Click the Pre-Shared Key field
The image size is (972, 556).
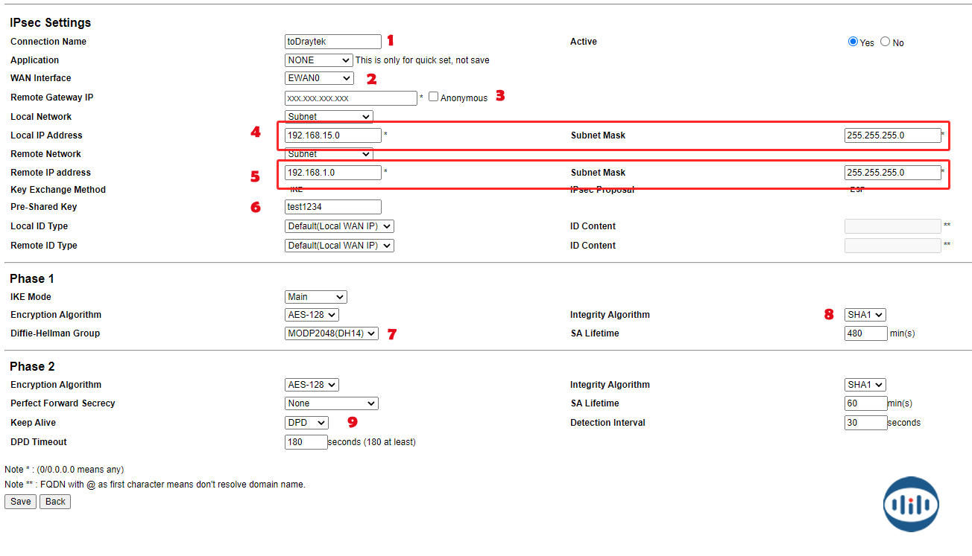tap(332, 207)
